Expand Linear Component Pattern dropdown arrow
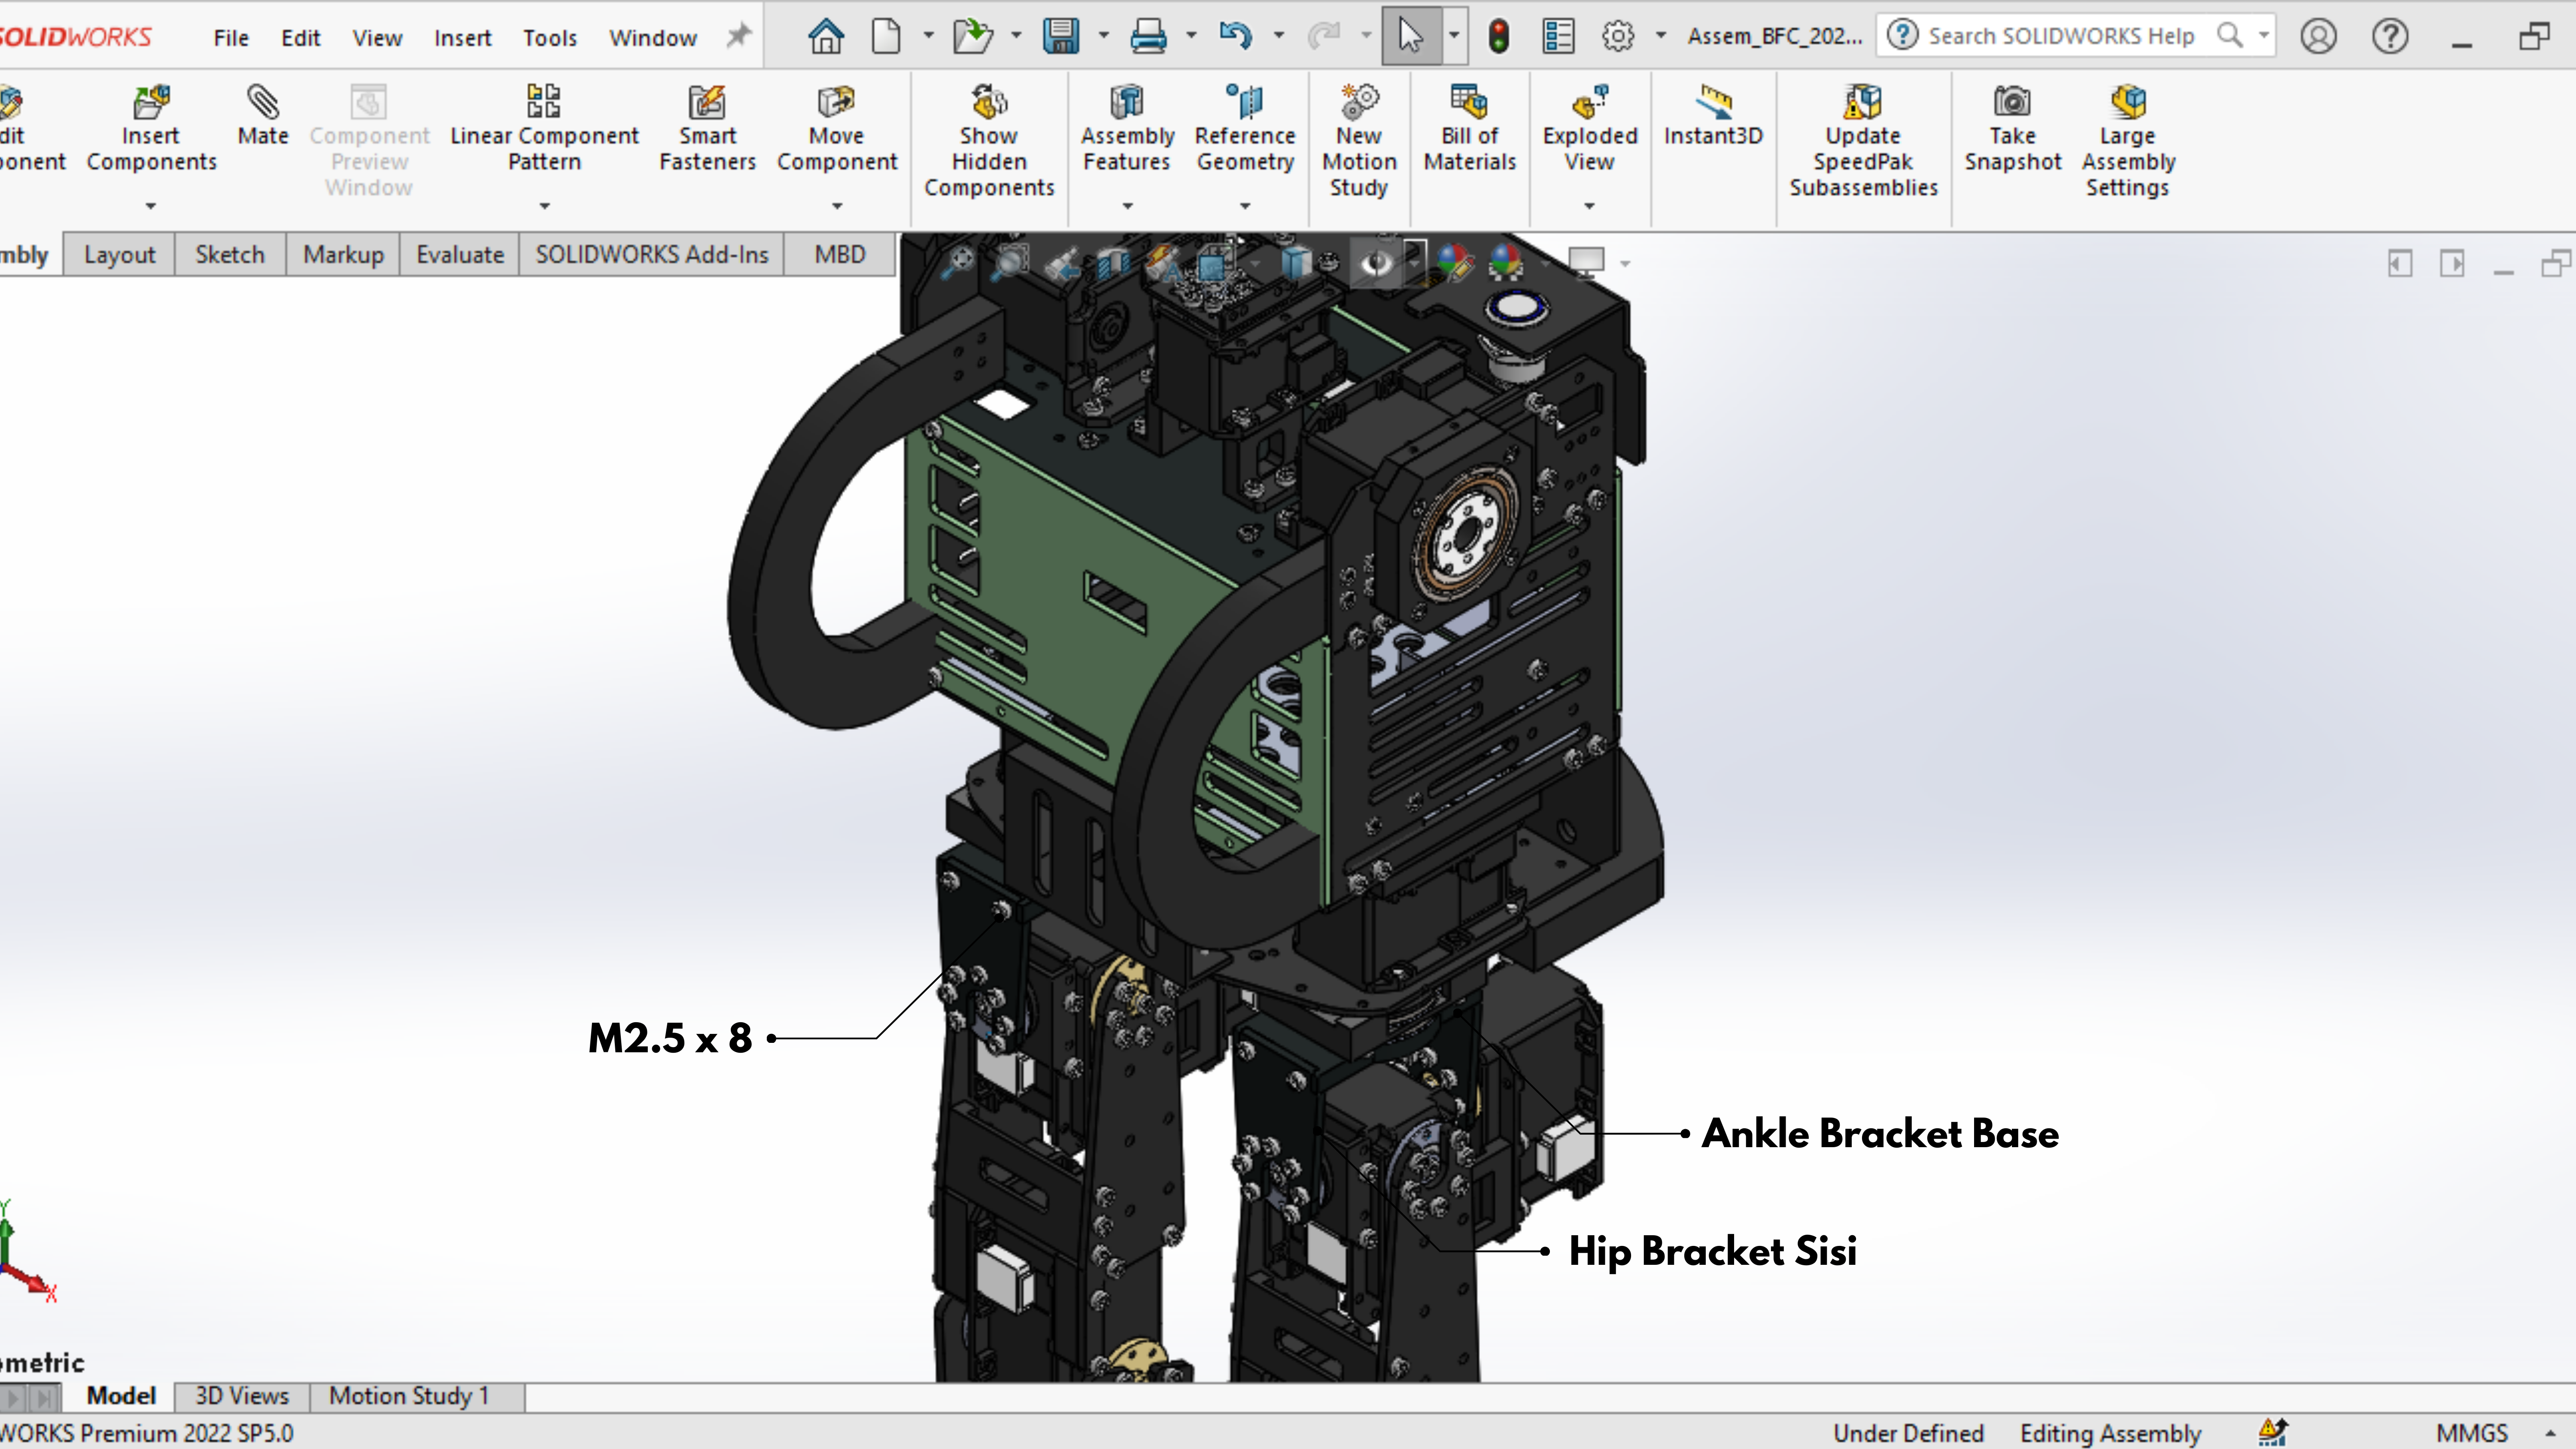 pyautogui.click(x=545, y=206)
